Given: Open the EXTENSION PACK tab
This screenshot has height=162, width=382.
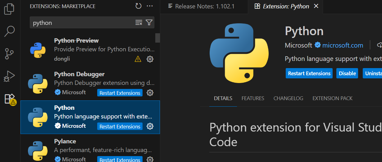Looking at the screenshot, I should tap(332, 98).
